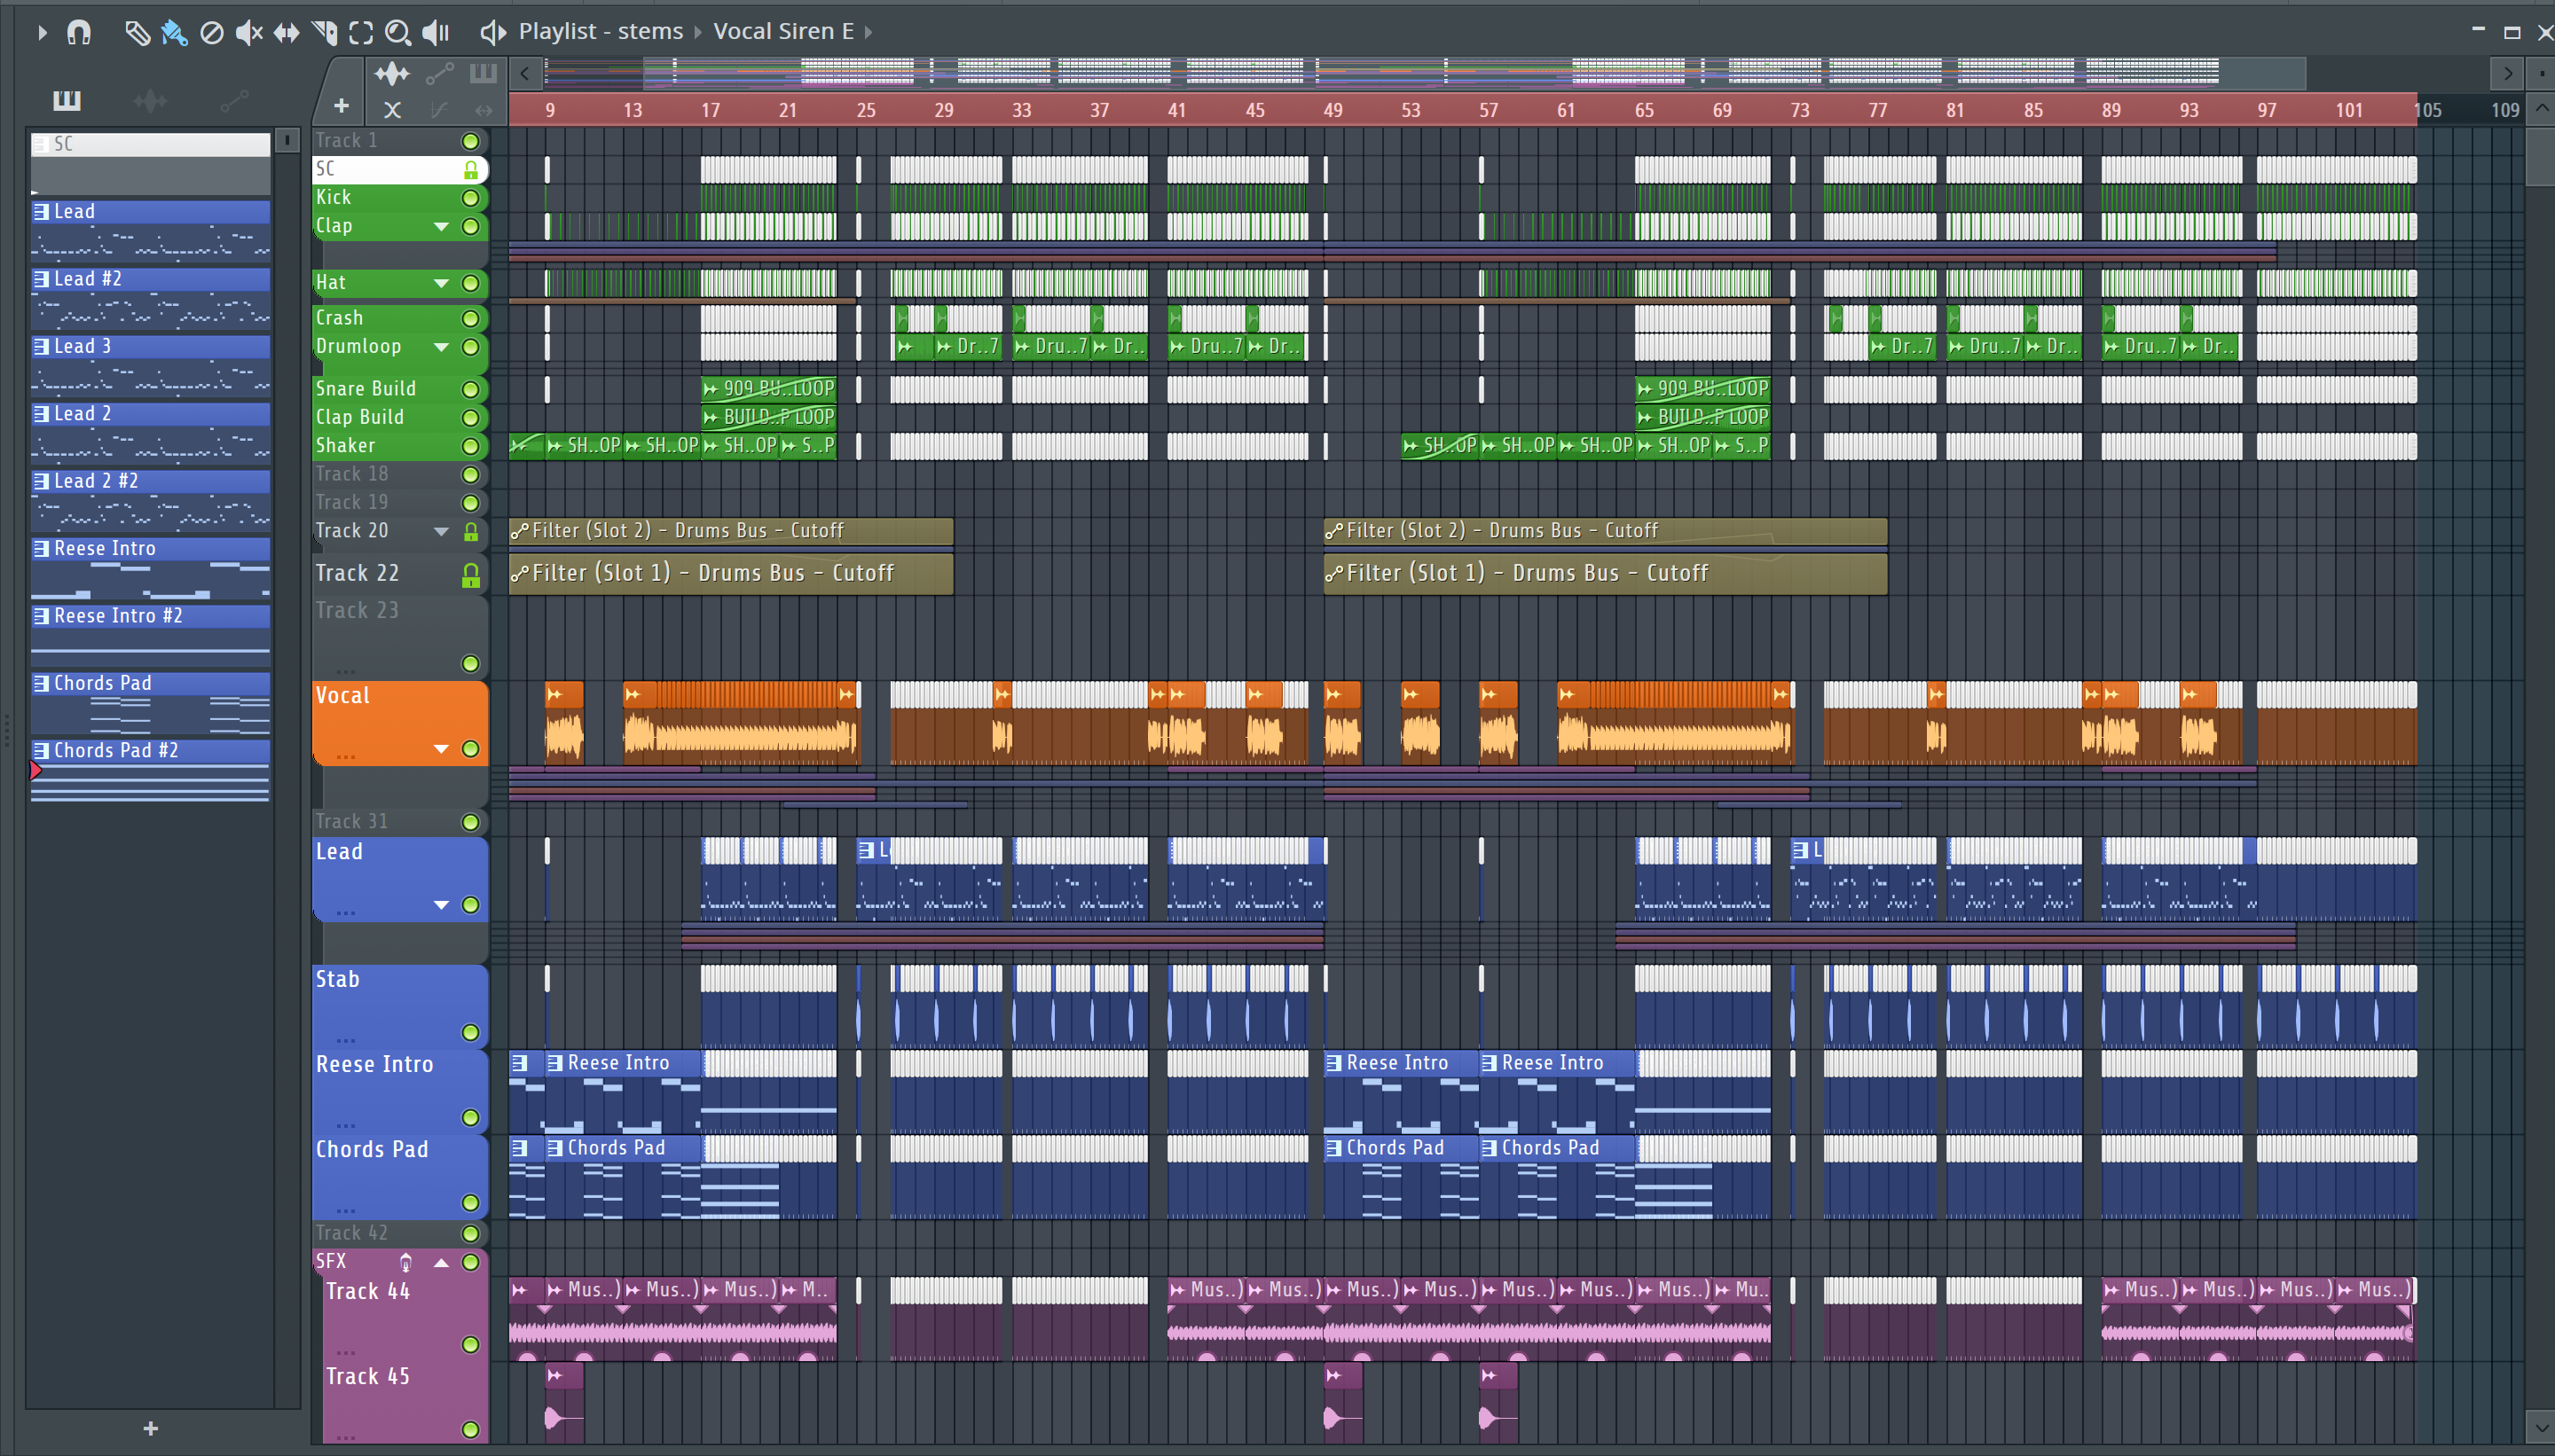Click the double-arrow stretch icon
Screen dimensions: 2555x1456
483,109
